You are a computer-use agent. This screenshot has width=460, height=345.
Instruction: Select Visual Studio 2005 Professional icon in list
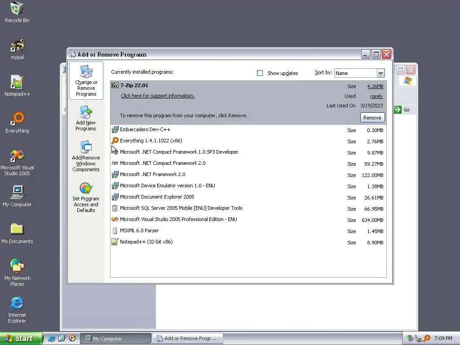(x=115, y=219)
